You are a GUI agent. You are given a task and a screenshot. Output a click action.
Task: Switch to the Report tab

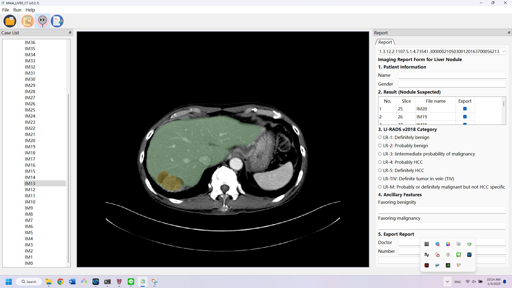pyautogui.click(x=385, y=42)
